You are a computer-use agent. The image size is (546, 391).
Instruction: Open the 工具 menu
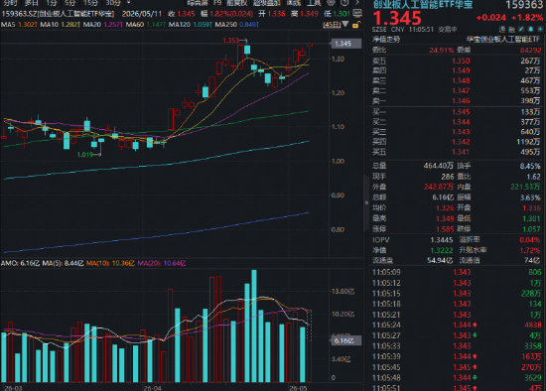click(314, 3)
